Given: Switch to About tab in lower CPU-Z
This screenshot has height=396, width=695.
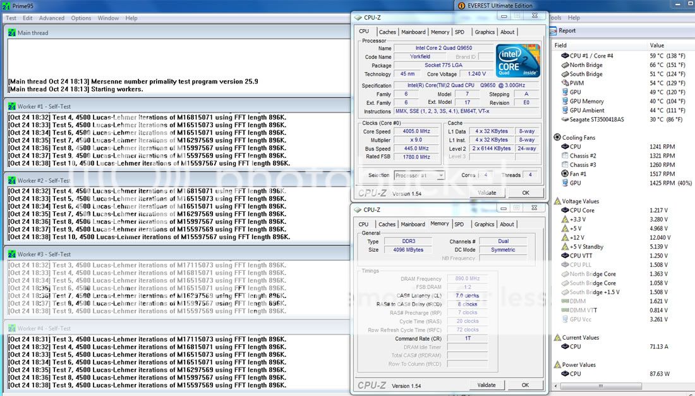Looking at the screenshot, I should click(507, 224).
